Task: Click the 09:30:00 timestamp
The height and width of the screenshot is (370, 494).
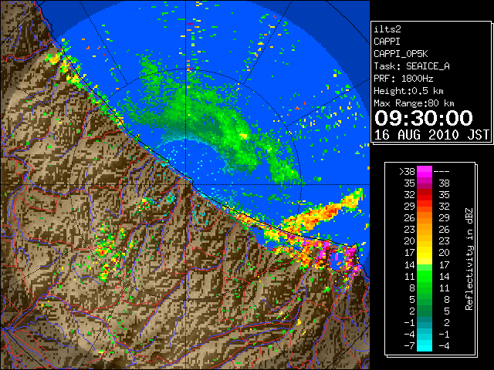Action: click(424, 118)
